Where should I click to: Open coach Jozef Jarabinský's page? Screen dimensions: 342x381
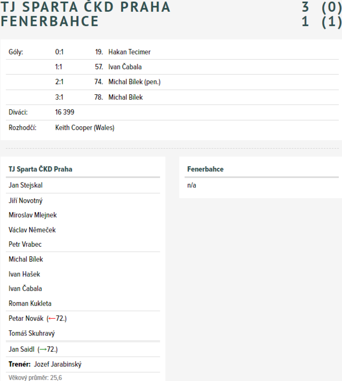[x=58, y=364]
